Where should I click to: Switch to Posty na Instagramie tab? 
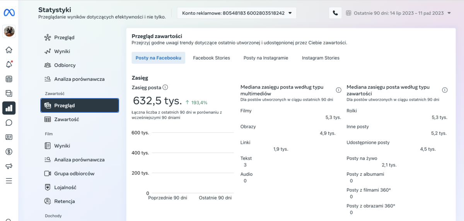pyautogui.click(x=266, y=58)
